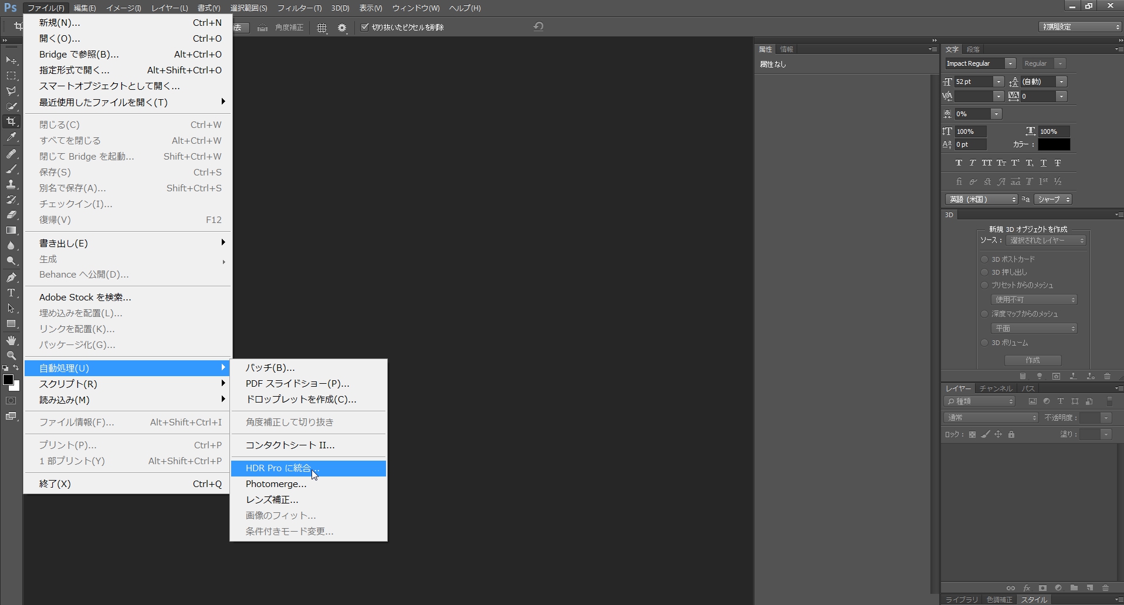Select the Clone Stamp tool

[x=11, y=184]
